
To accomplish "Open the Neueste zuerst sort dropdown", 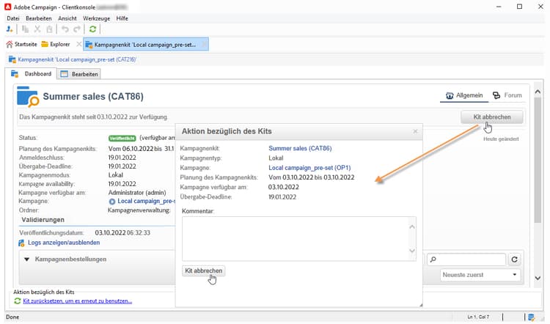I will (x=480, y=275).
